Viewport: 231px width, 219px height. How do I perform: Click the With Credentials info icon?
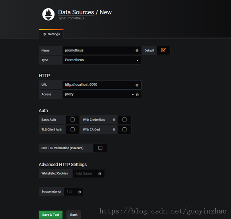[114, 120]
